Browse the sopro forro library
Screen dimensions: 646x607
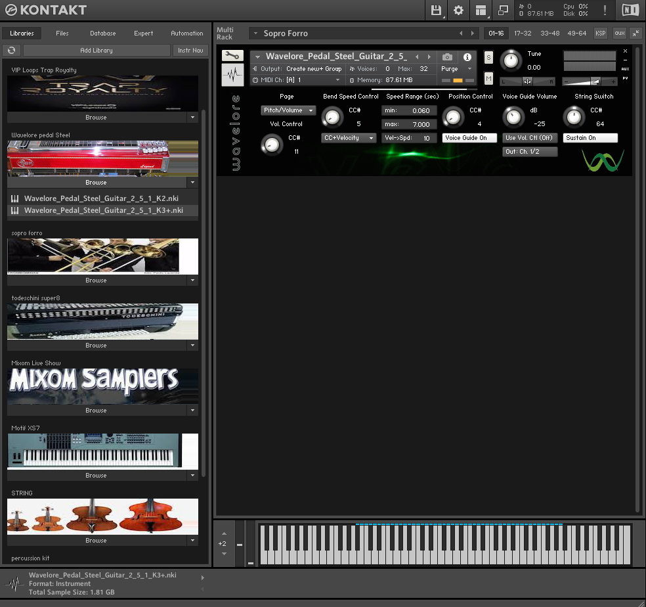point(97,281)
